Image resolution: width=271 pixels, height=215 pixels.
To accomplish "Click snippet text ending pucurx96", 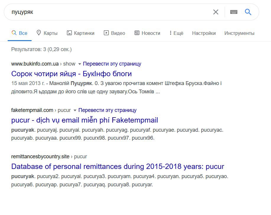I will (117, 134).
